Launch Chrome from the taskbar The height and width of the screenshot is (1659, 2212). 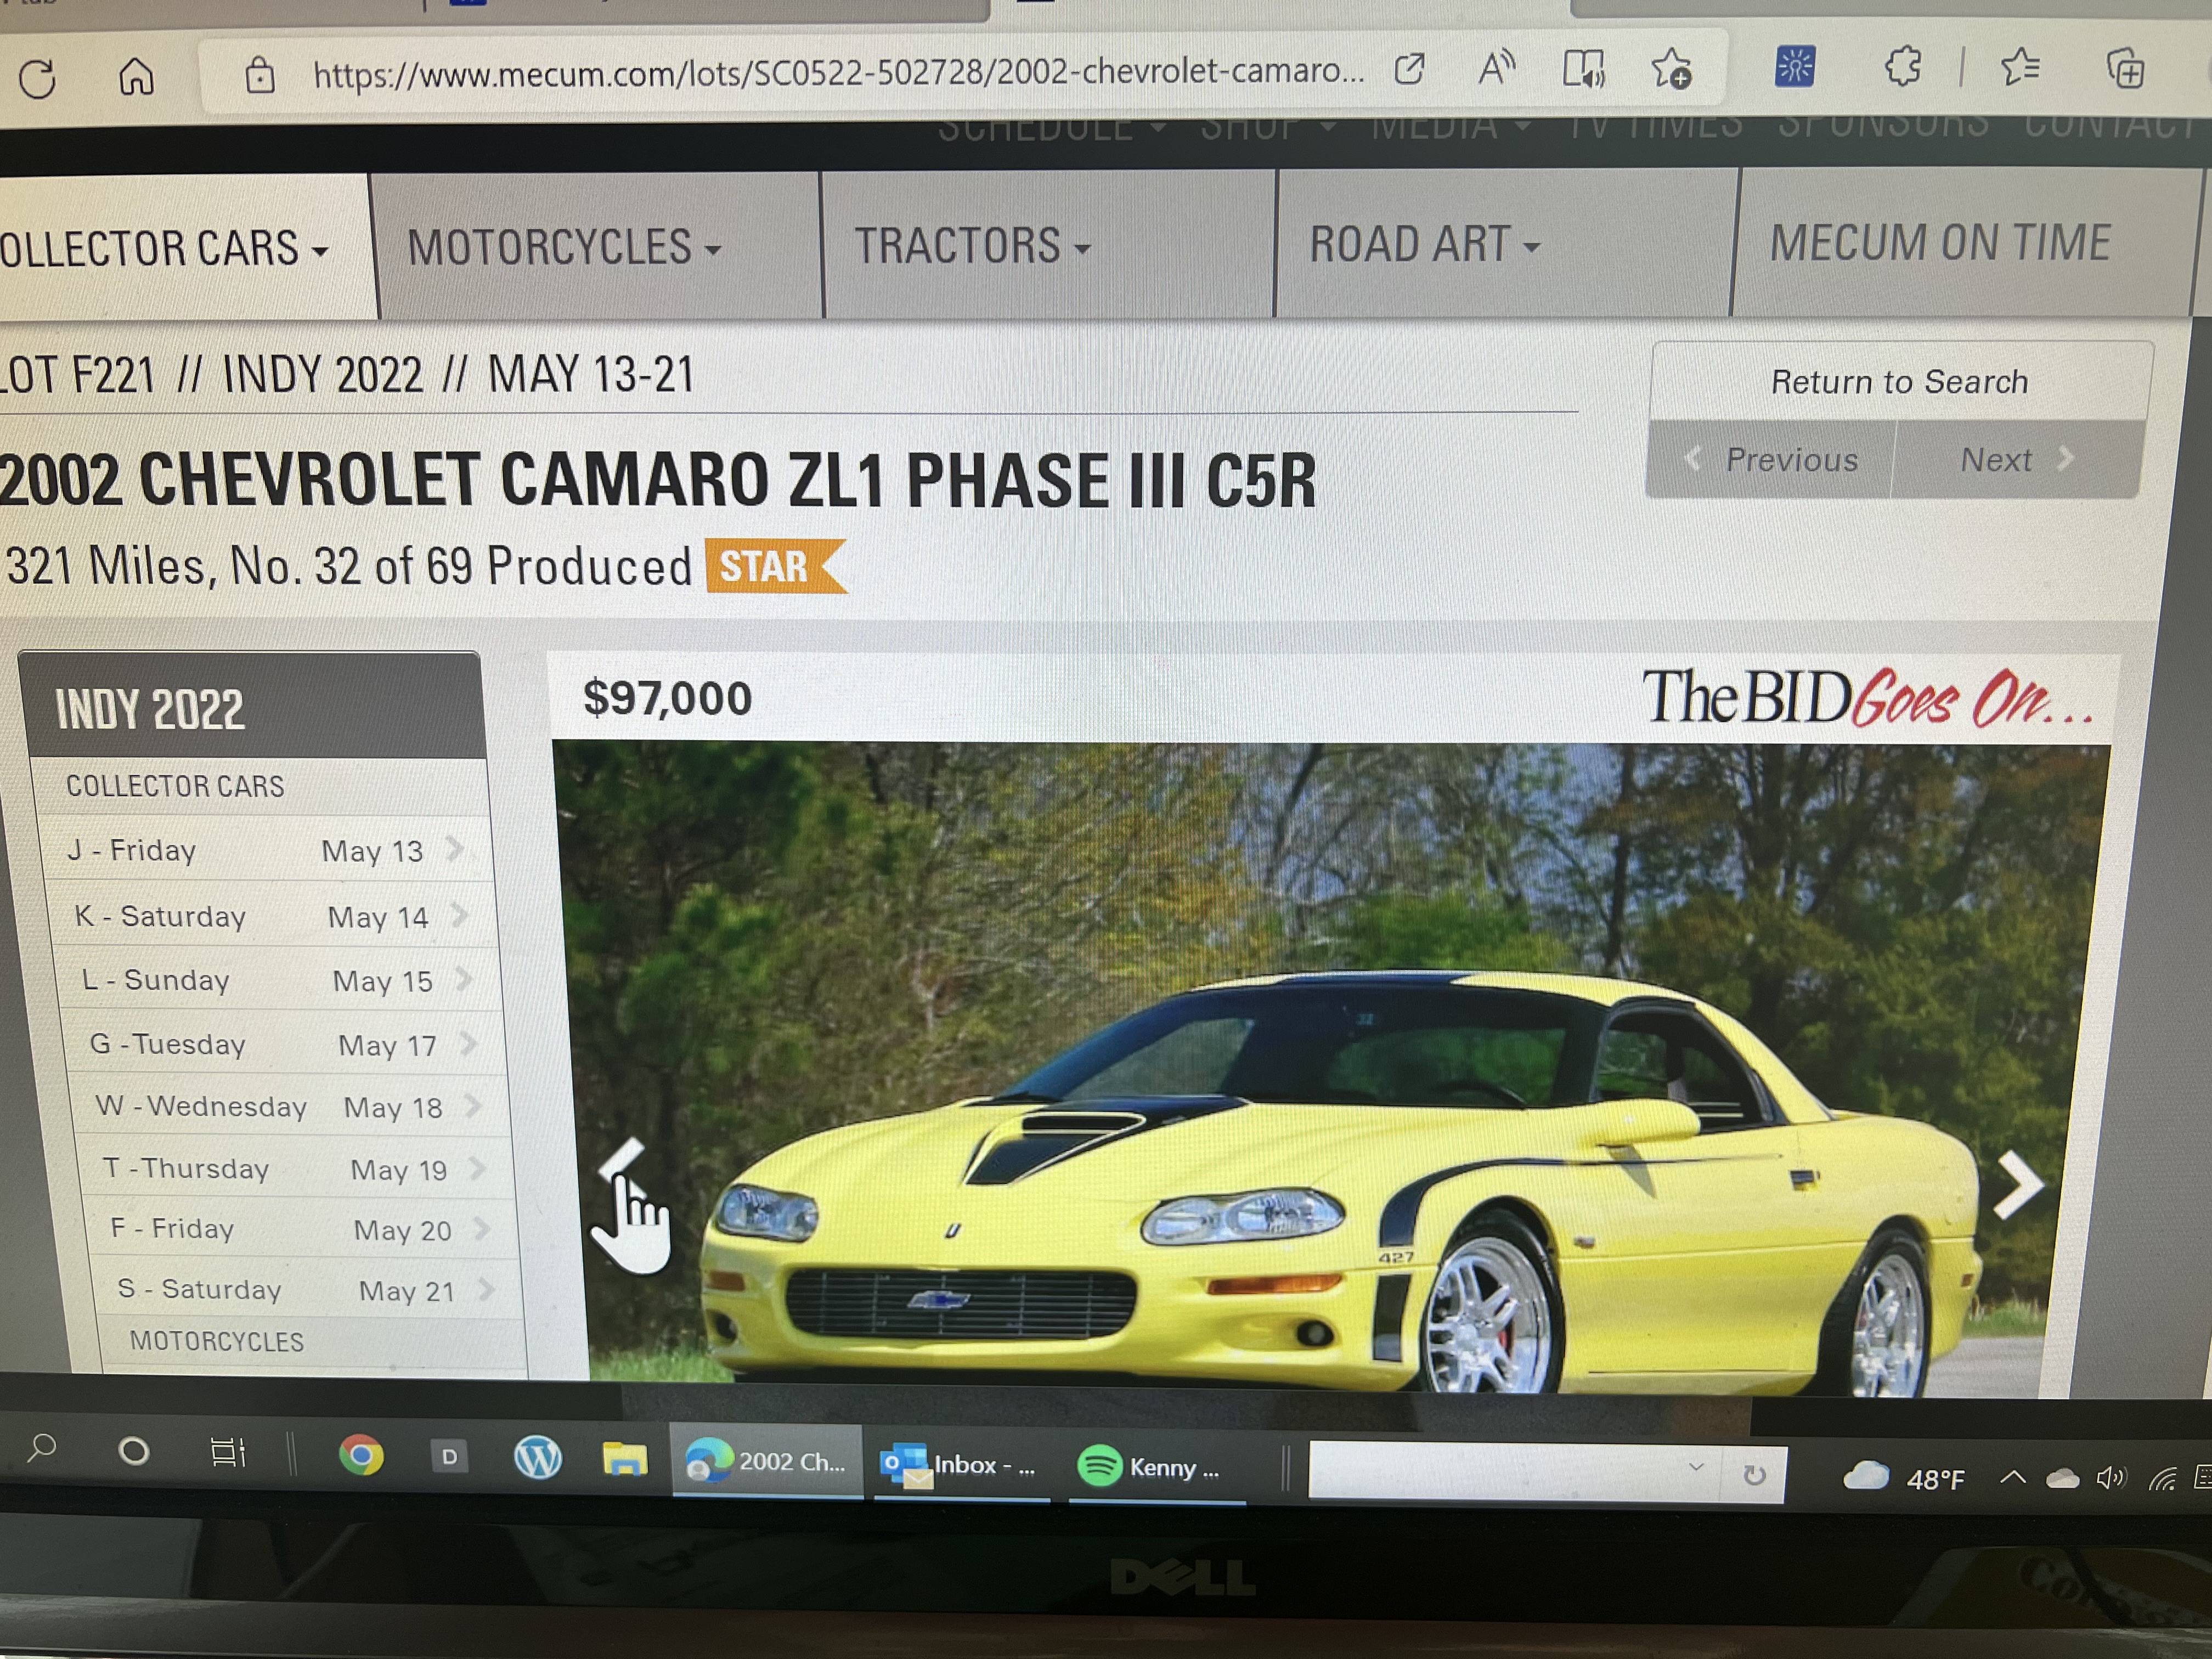tap(361, 1455)
